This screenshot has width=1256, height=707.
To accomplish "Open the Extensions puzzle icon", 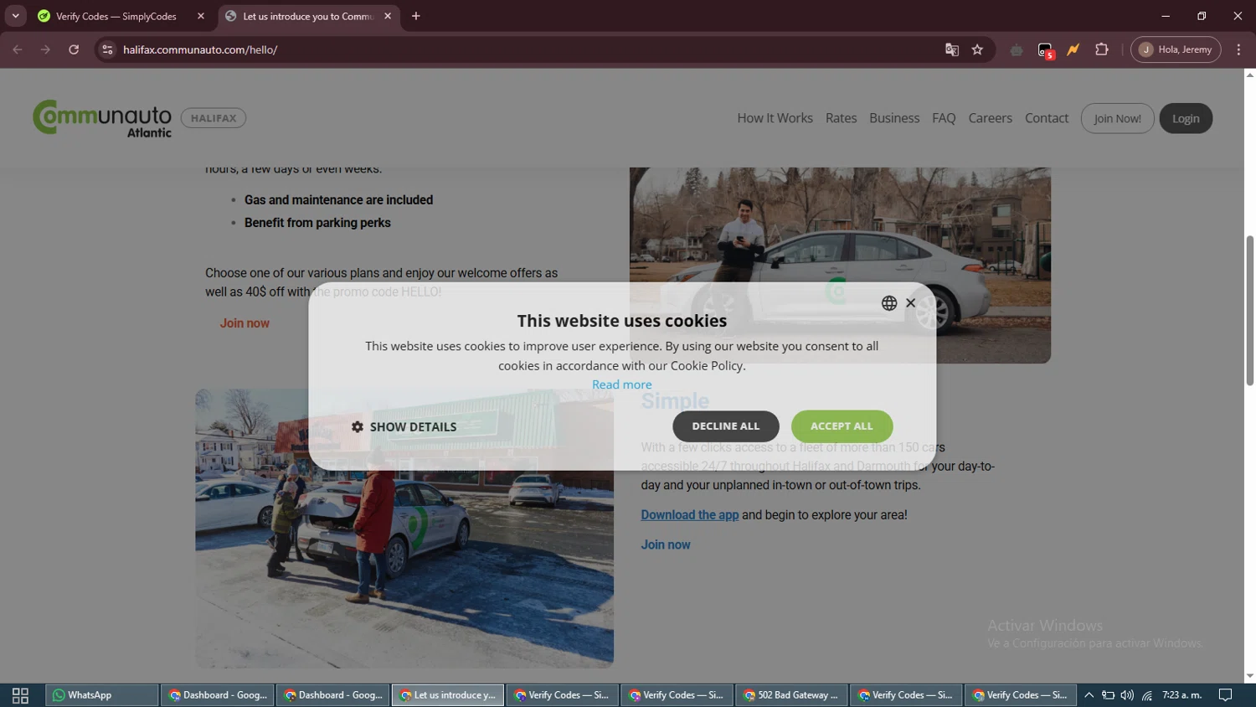I will point(1102,49).
